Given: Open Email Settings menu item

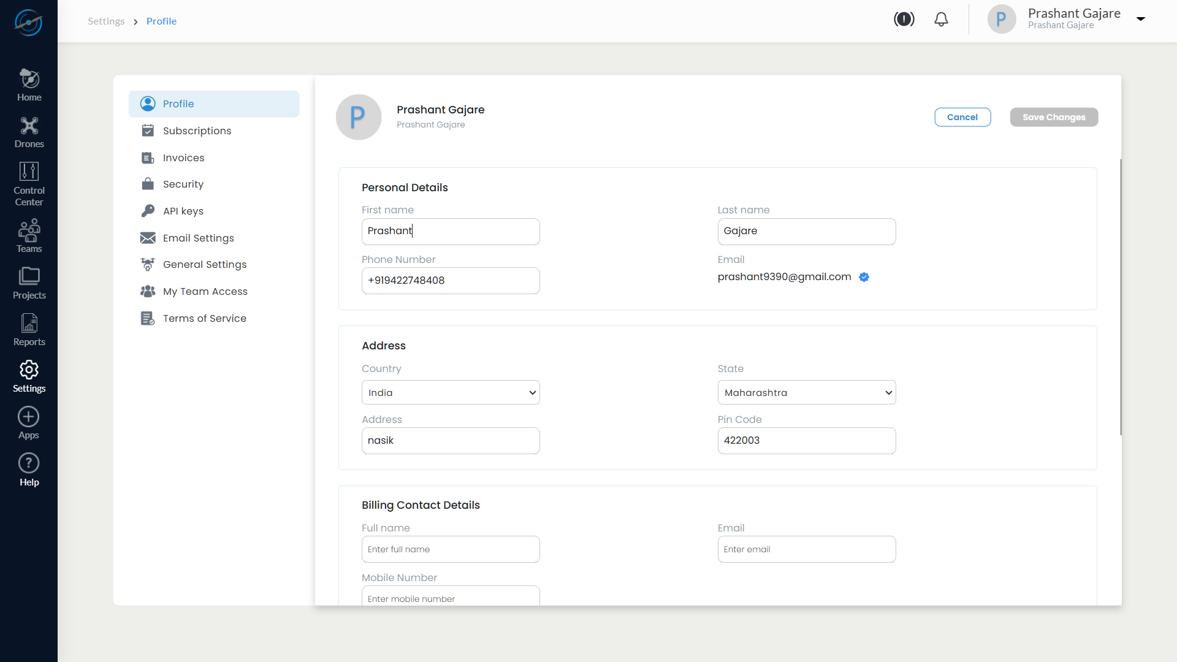Looking at the screenshot, I should pyautogui.click(x=198, y=238).
